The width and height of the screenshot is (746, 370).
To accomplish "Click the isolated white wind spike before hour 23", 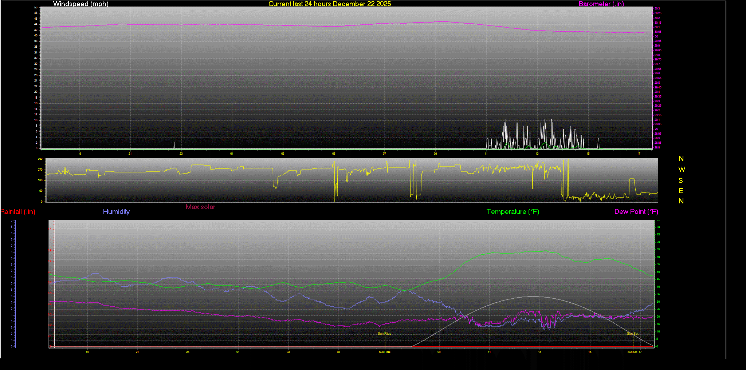I will 174,145.
